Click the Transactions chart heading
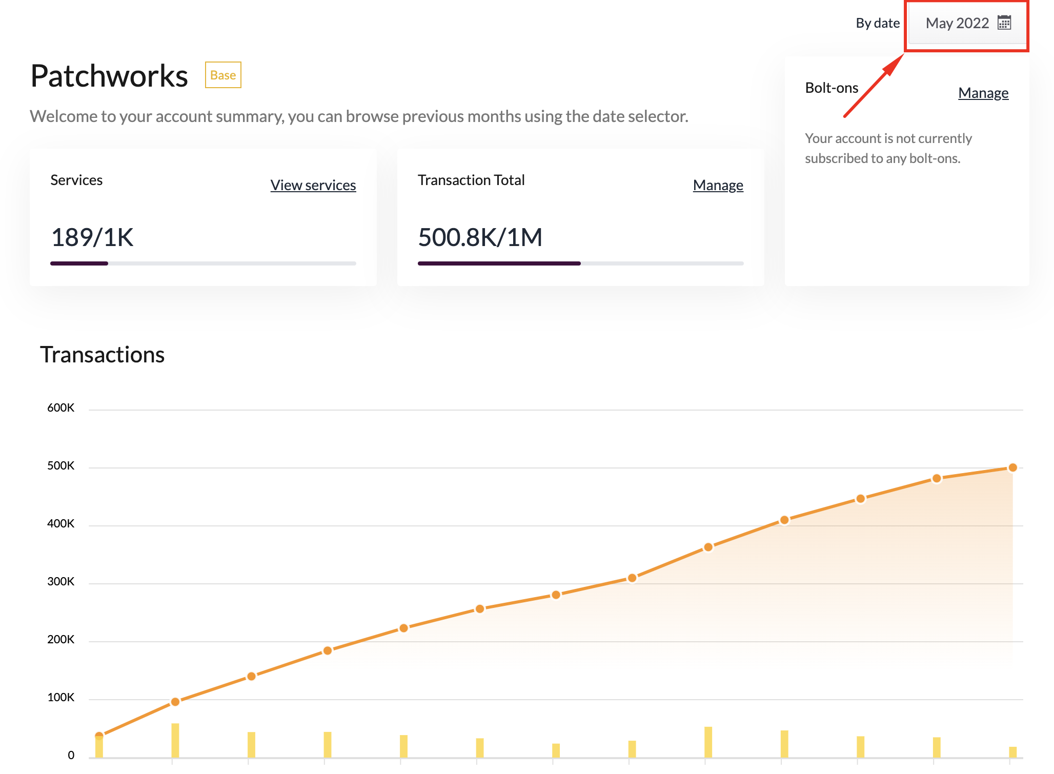 103,355
